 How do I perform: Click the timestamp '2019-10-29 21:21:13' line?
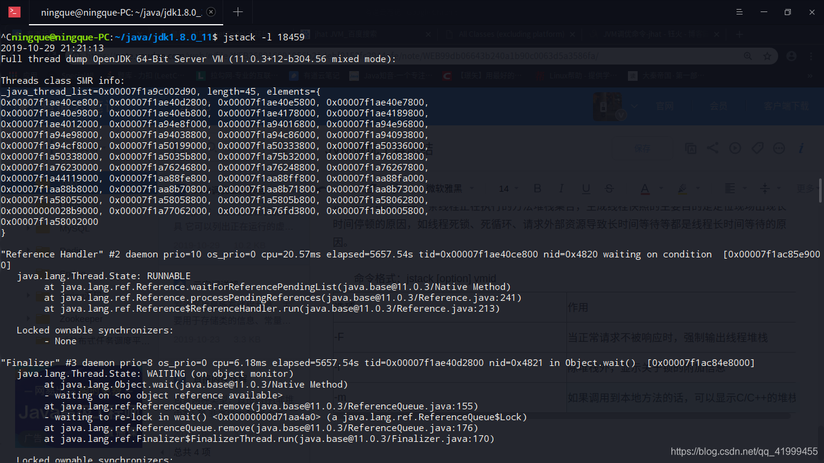(x=52, y=48)
